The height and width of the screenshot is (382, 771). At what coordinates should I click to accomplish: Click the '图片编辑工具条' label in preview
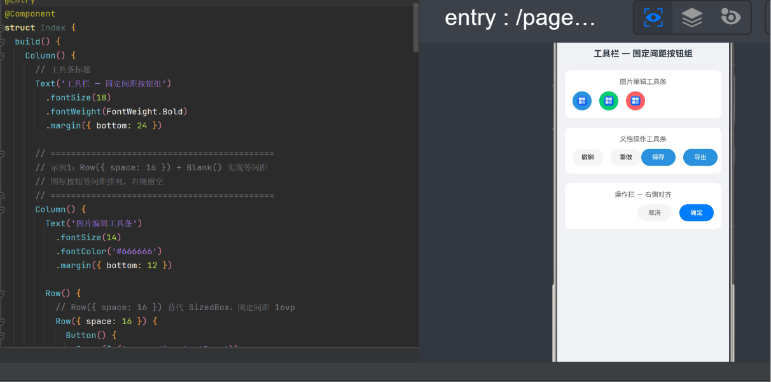(x=642, y=81)
